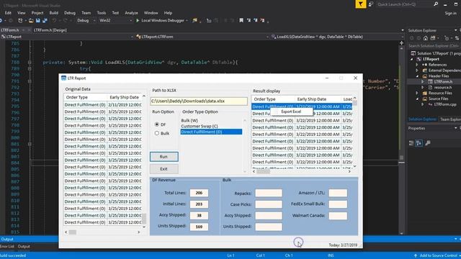Choose Export Excel from context menu

click(x=291, y=112)
